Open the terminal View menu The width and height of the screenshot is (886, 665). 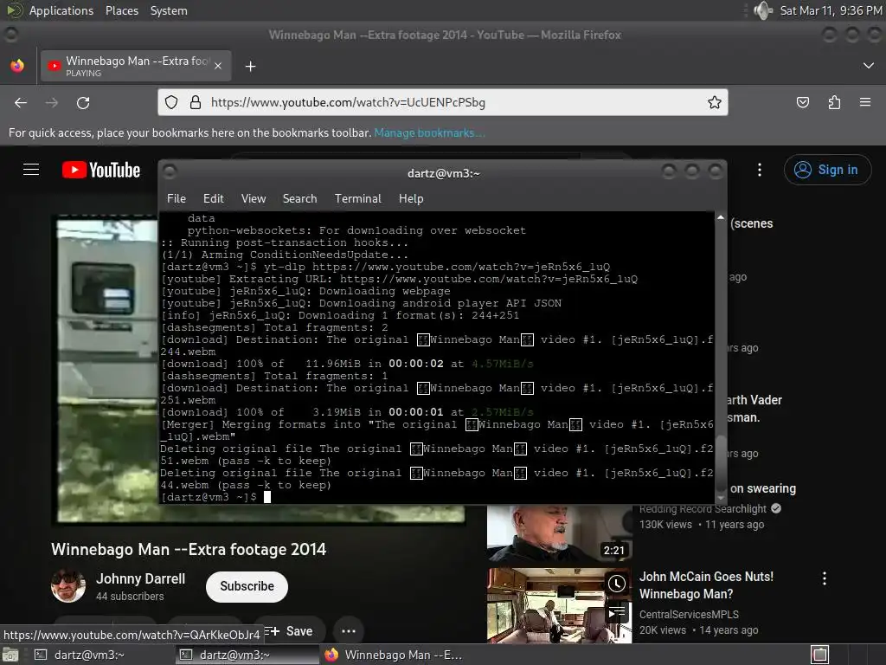tap(254, 198)
